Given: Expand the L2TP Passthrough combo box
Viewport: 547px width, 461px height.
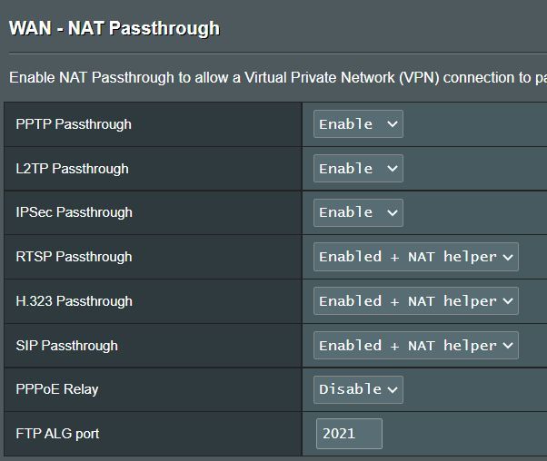Looking at the screenshot, I should coord(358,169).
